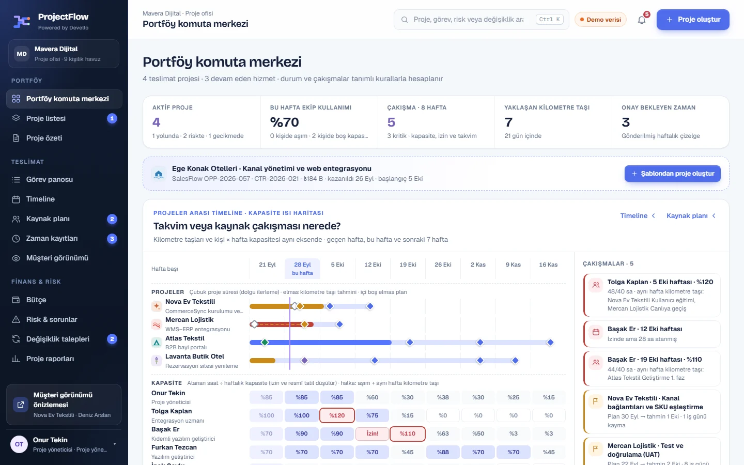Image resolution: width=744 pixels, height=465 pixels.
Task: Click the green milestone diamond on Atlas Tekstil
Action: [x=265, y=343]
